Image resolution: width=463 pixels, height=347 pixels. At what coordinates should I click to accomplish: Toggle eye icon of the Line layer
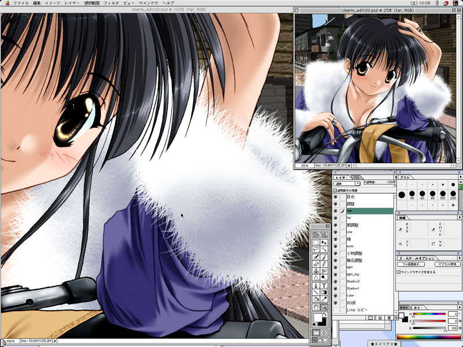click(336, 232)
